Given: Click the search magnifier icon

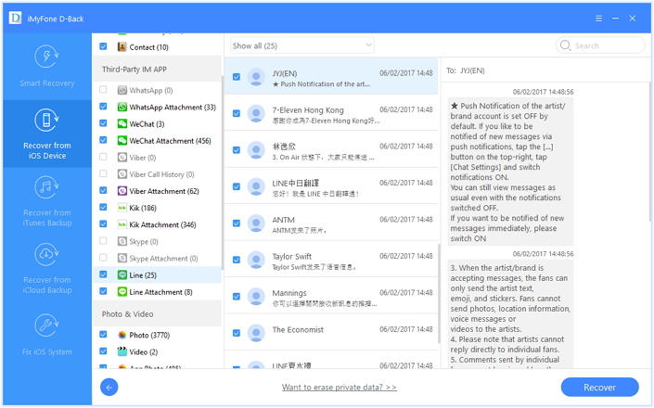Looking at the screenshot, I should [x=565, y=45].
